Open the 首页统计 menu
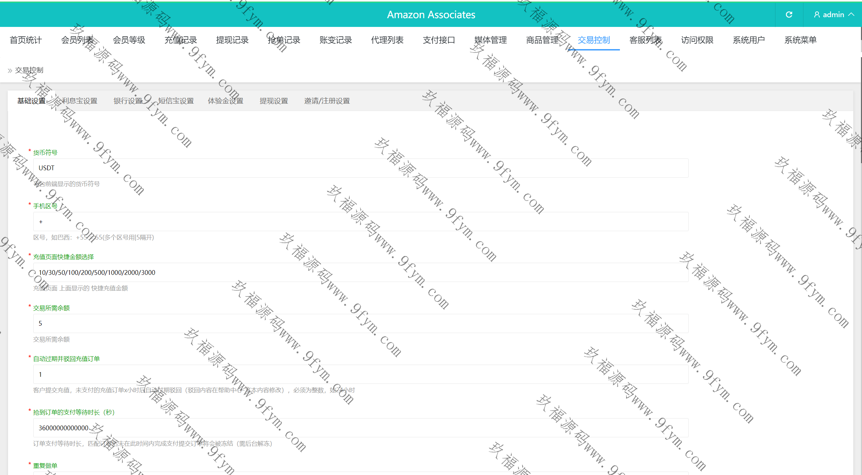The width and height of the screenshot is (862, 475). 26,40
